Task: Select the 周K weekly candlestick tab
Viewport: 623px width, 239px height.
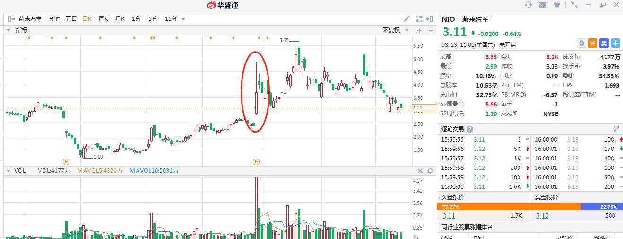Action: click(x=104, y=19)
